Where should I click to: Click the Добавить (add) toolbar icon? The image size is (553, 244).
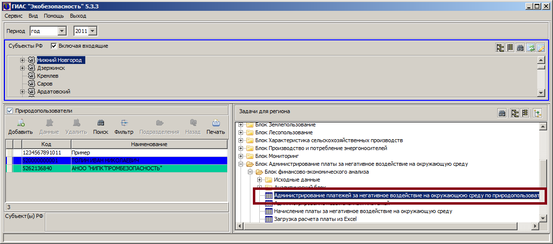pos(20,127)
